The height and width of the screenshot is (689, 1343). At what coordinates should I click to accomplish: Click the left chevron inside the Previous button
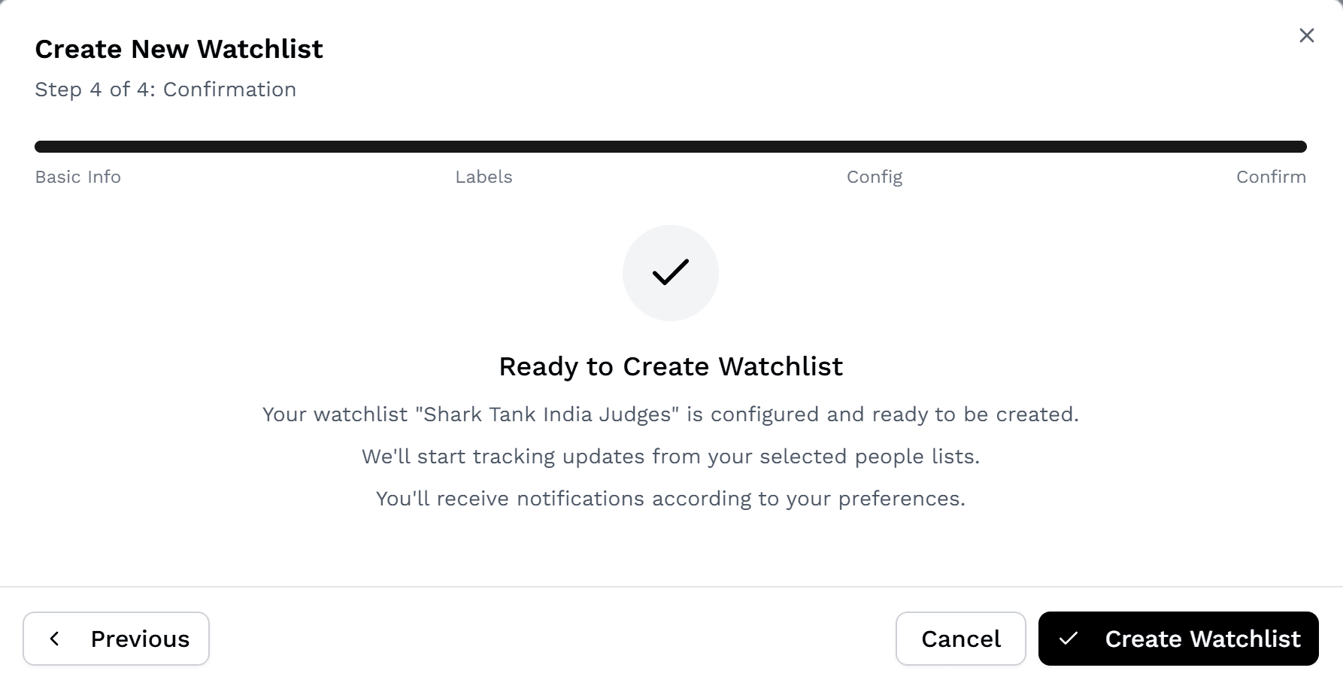tap(54, 639)
